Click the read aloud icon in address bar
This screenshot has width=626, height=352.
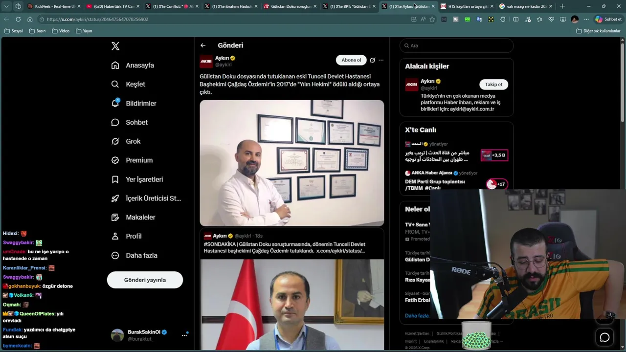pos(423,19)
